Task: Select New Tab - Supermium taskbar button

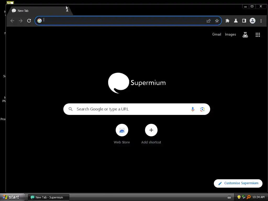Action: 48,197
